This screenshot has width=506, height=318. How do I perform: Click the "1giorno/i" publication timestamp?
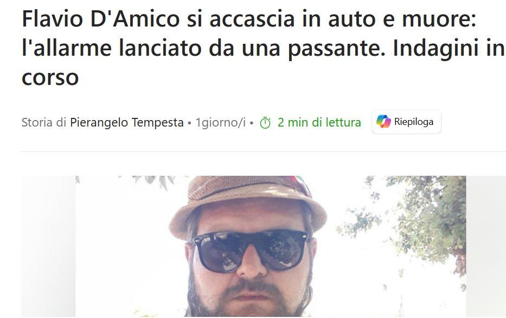pos(221,122)
